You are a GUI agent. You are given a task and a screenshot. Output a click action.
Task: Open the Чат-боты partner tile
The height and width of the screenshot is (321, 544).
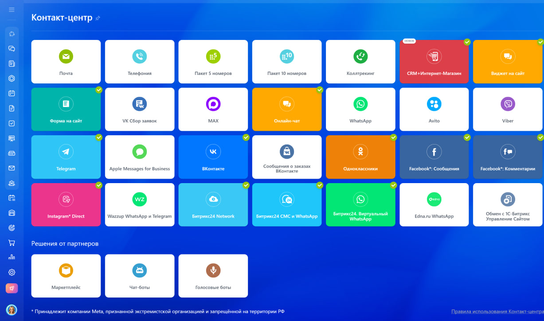click(x=140, y=276)
